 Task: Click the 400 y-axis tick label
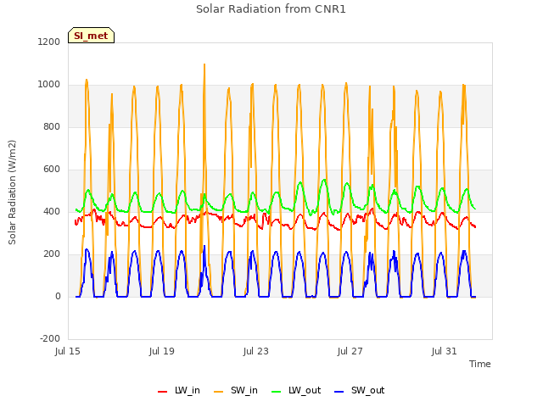pos(52,212)
